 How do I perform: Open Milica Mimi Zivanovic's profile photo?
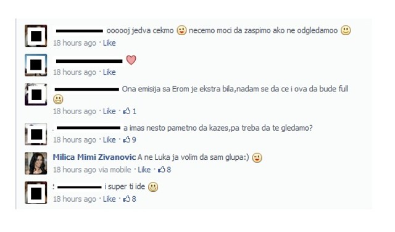(36, 164)
